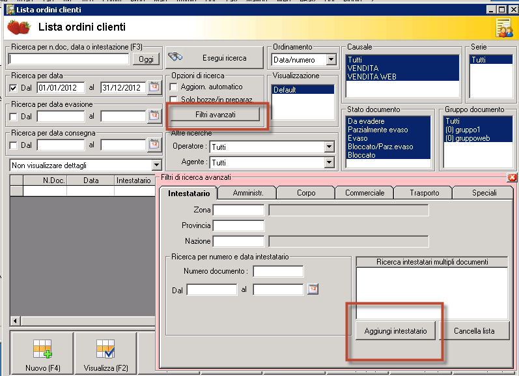Screen dimensions: 519x376
Task: Click binoculars Esegui ricerca button
Action: (x=214, y=58)
